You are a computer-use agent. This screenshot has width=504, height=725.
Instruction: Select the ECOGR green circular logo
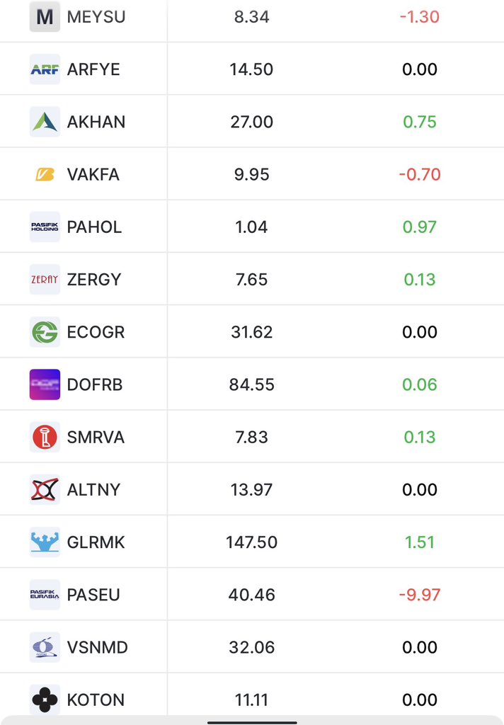pos(45,332)
